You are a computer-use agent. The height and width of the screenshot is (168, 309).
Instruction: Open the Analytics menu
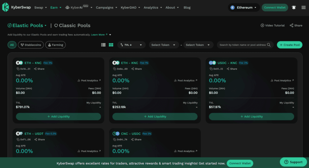tap(153, 8)
